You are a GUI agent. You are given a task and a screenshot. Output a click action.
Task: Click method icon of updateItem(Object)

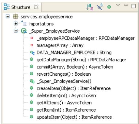click(31, 117)
